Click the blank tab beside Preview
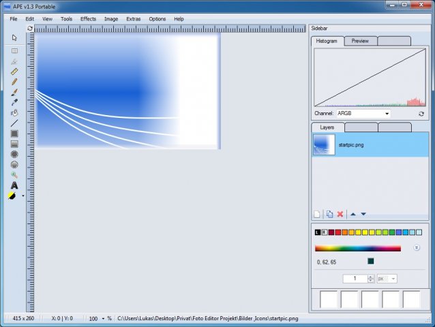The width and height of the screenshot is (435, 327). 394,41
